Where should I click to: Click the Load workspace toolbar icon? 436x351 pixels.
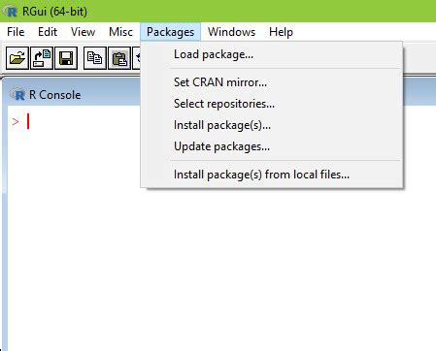pos(42,58)
